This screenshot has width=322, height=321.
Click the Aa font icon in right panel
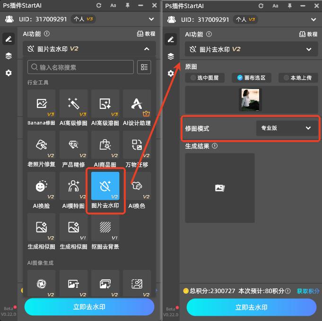(x=275, y=6)
